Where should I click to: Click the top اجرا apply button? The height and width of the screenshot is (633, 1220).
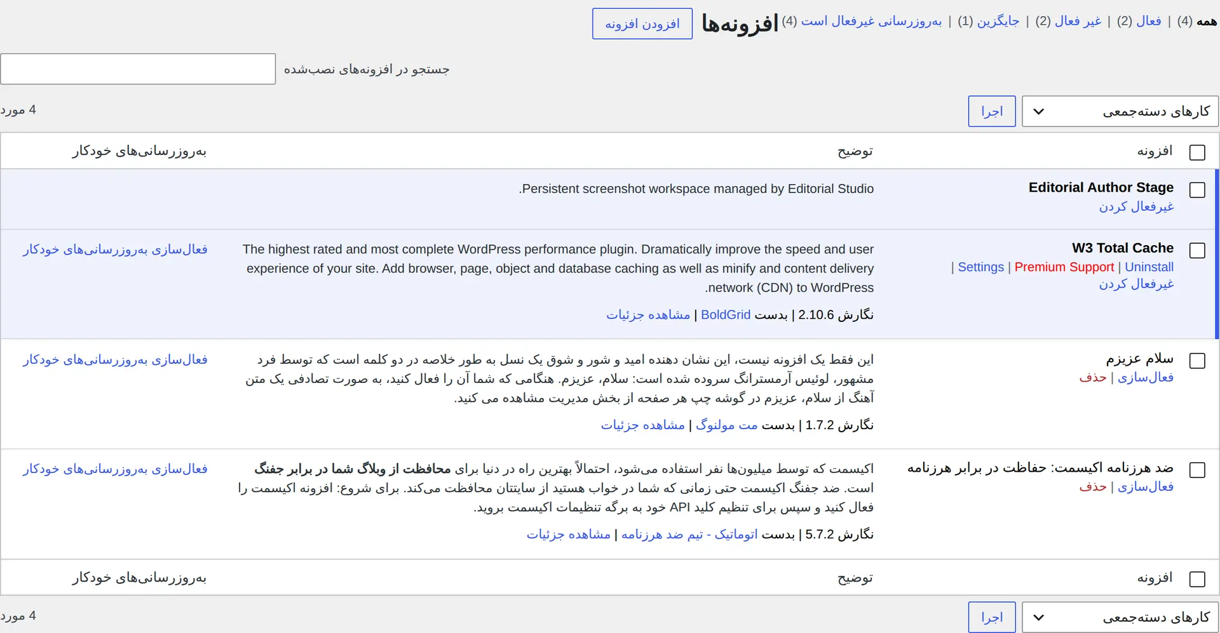(x=991, y=111)
